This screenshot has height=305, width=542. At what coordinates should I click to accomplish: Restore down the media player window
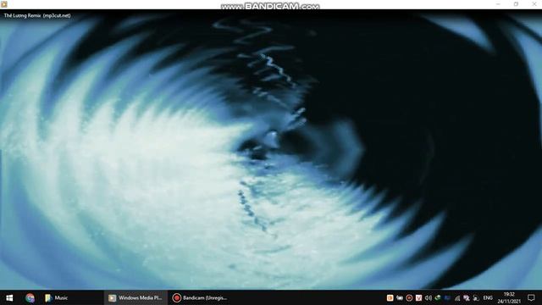(x=516, y=4)
